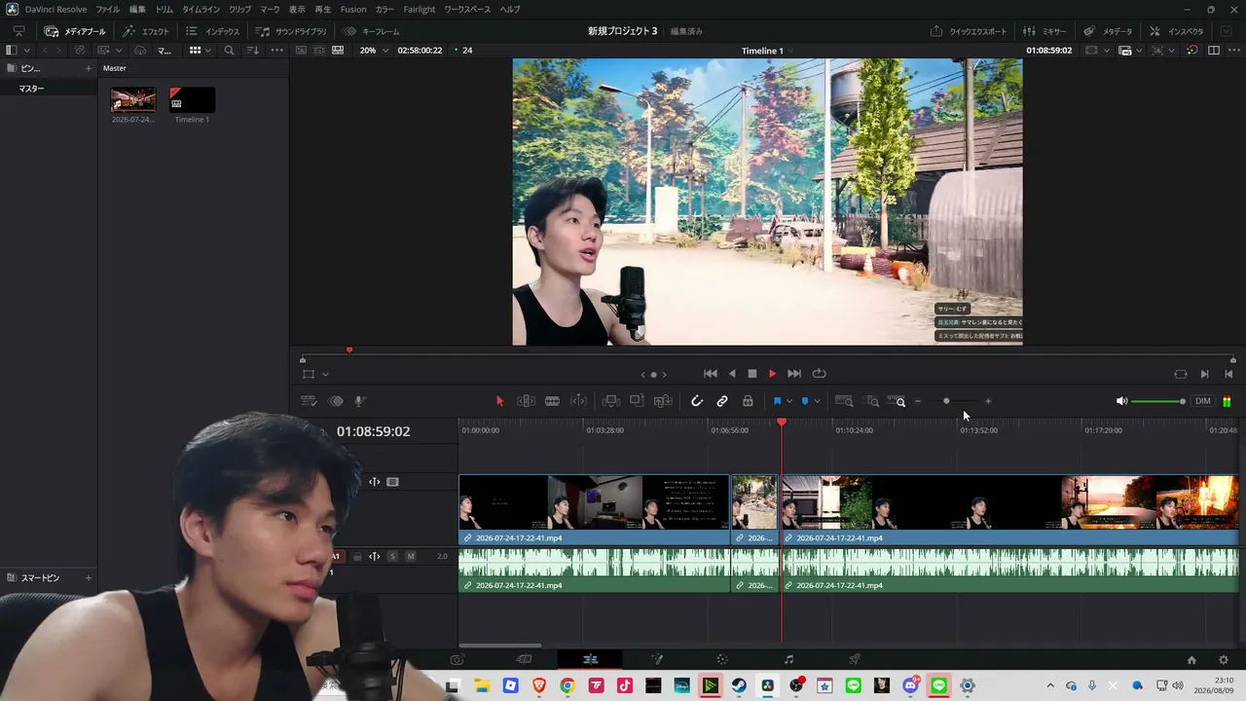Viewport: 1246px width, 701px height.
Task: Click the Replace Clip icon
Action: (663, 401)
